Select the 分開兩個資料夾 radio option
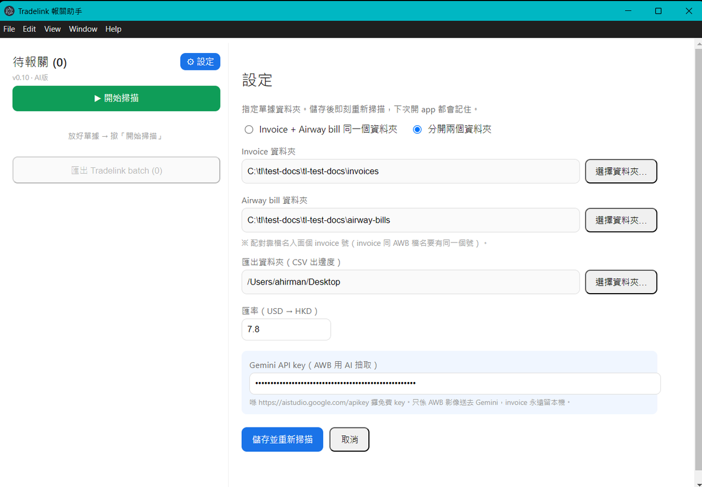The width and height of the screenshot is (702, 487). tap(417, 130)
